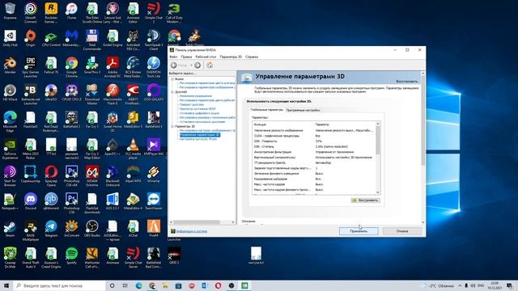
Task: Open Корзина recycle bin on desktop
Action: (10, 11)
